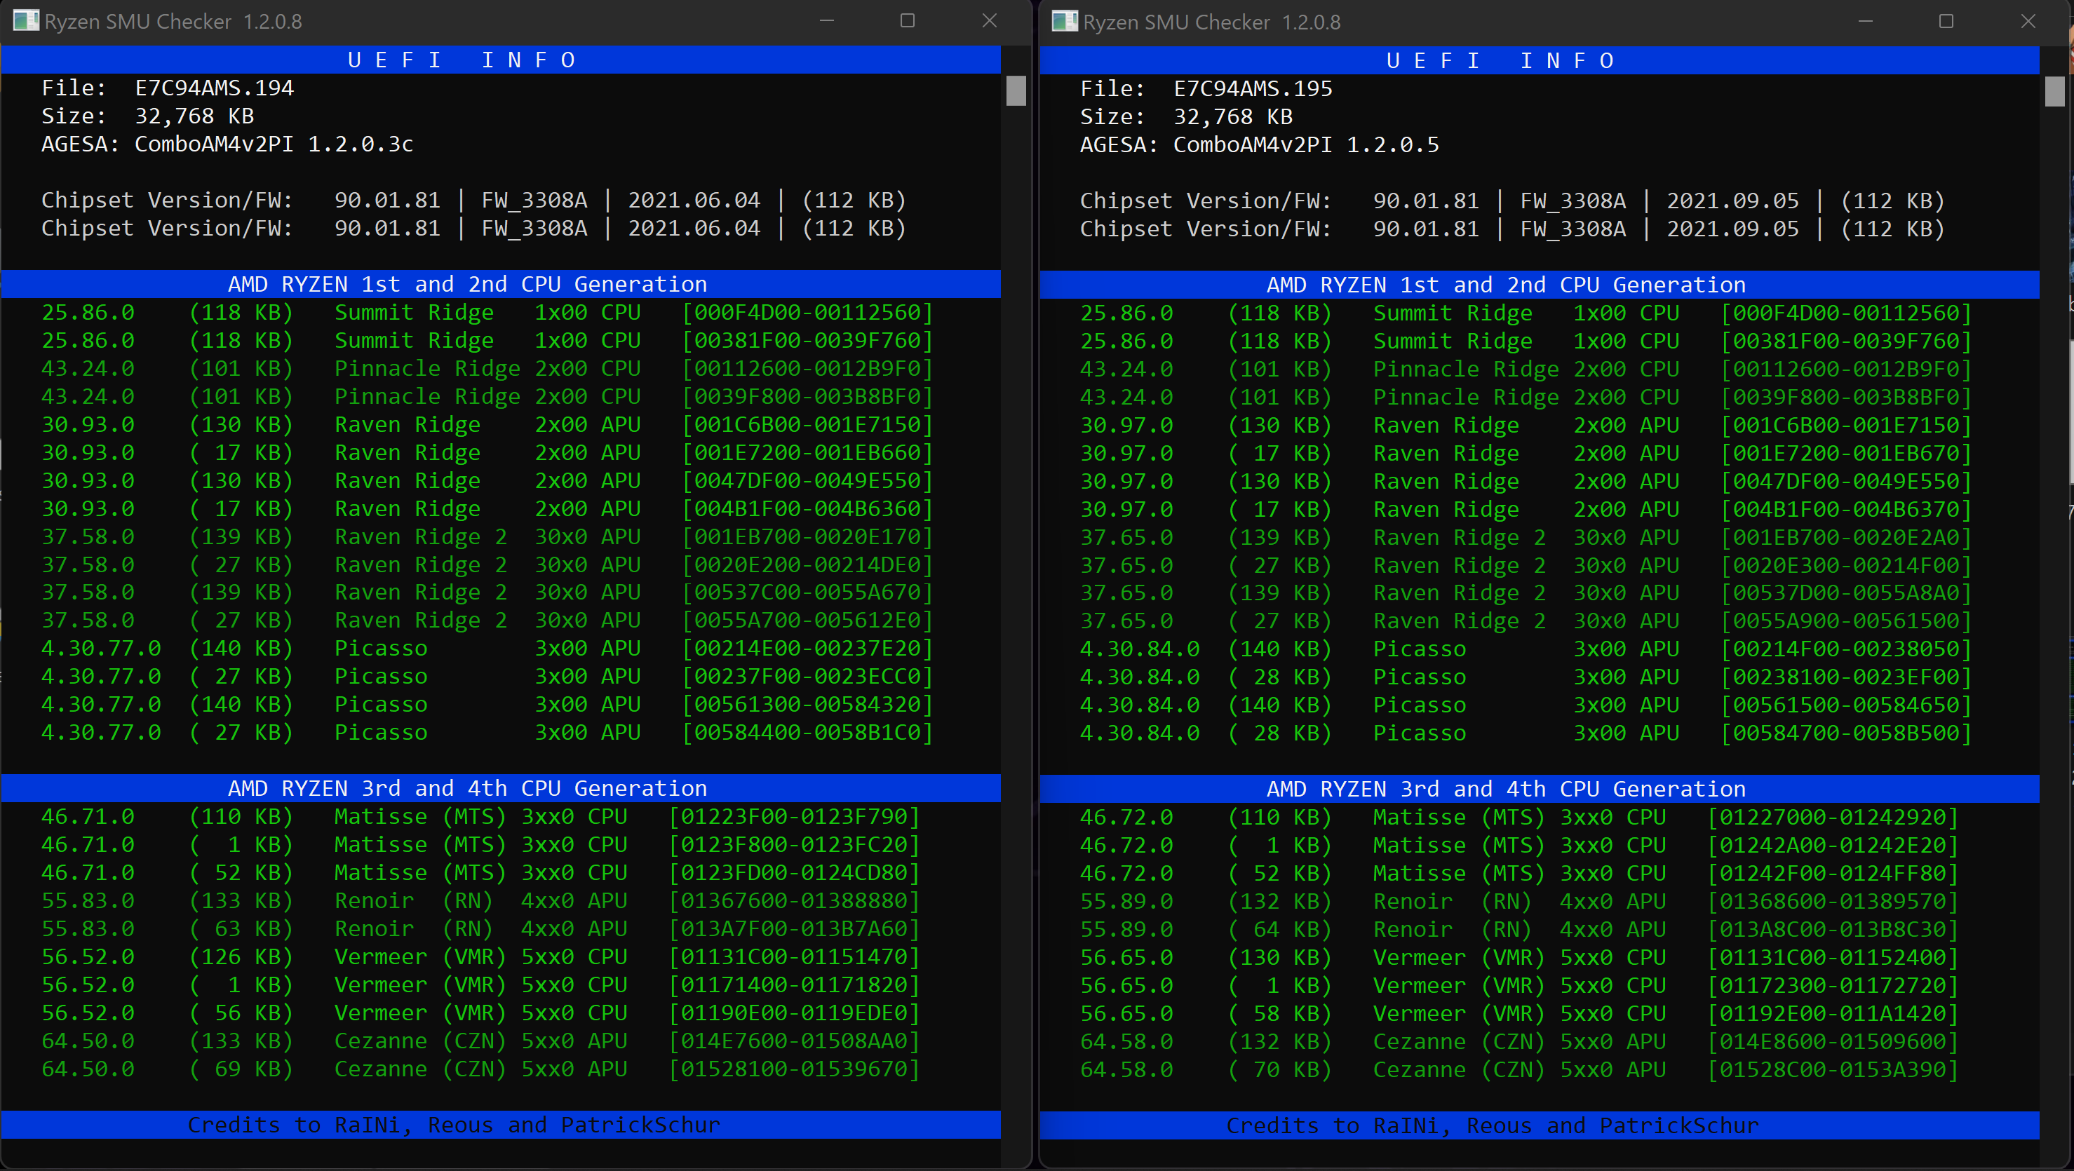Screen dimensions: 2074x1171
Task: Maximize the left Ryzen SMU Checker window
Action: point(908,21)
